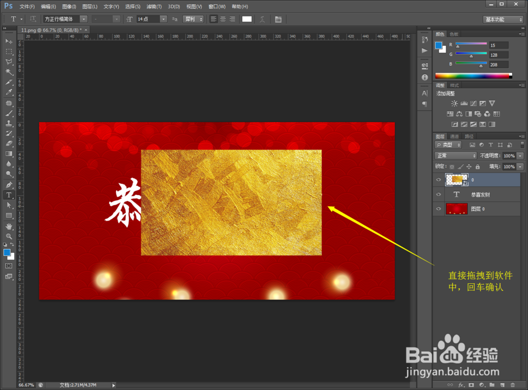Select the Blur tool
Screen dimensions: 528x390
pos(9,164)
